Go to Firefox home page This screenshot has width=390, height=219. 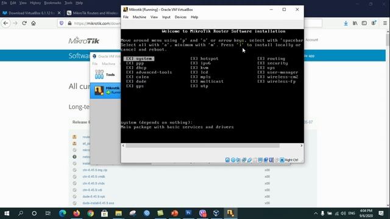tap(34, 23)
